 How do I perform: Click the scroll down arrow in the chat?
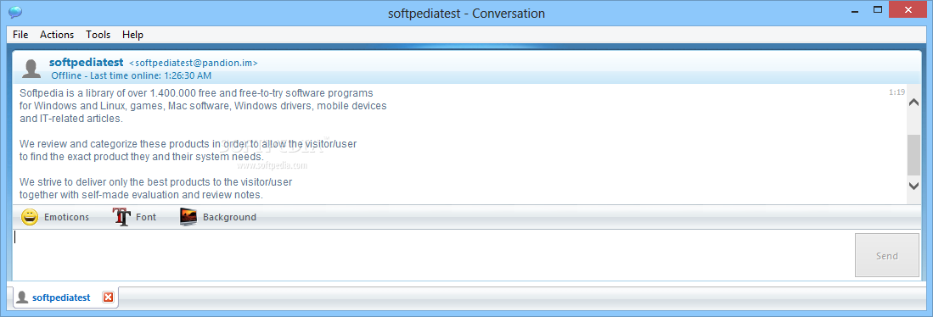[x=914, y=186]
